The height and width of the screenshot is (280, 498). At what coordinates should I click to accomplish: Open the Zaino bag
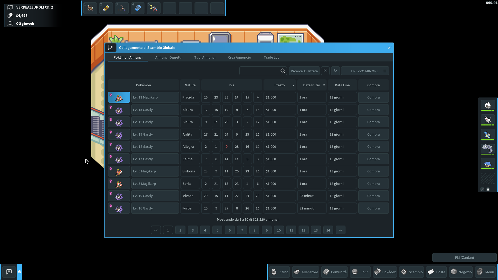pos(279,272)
